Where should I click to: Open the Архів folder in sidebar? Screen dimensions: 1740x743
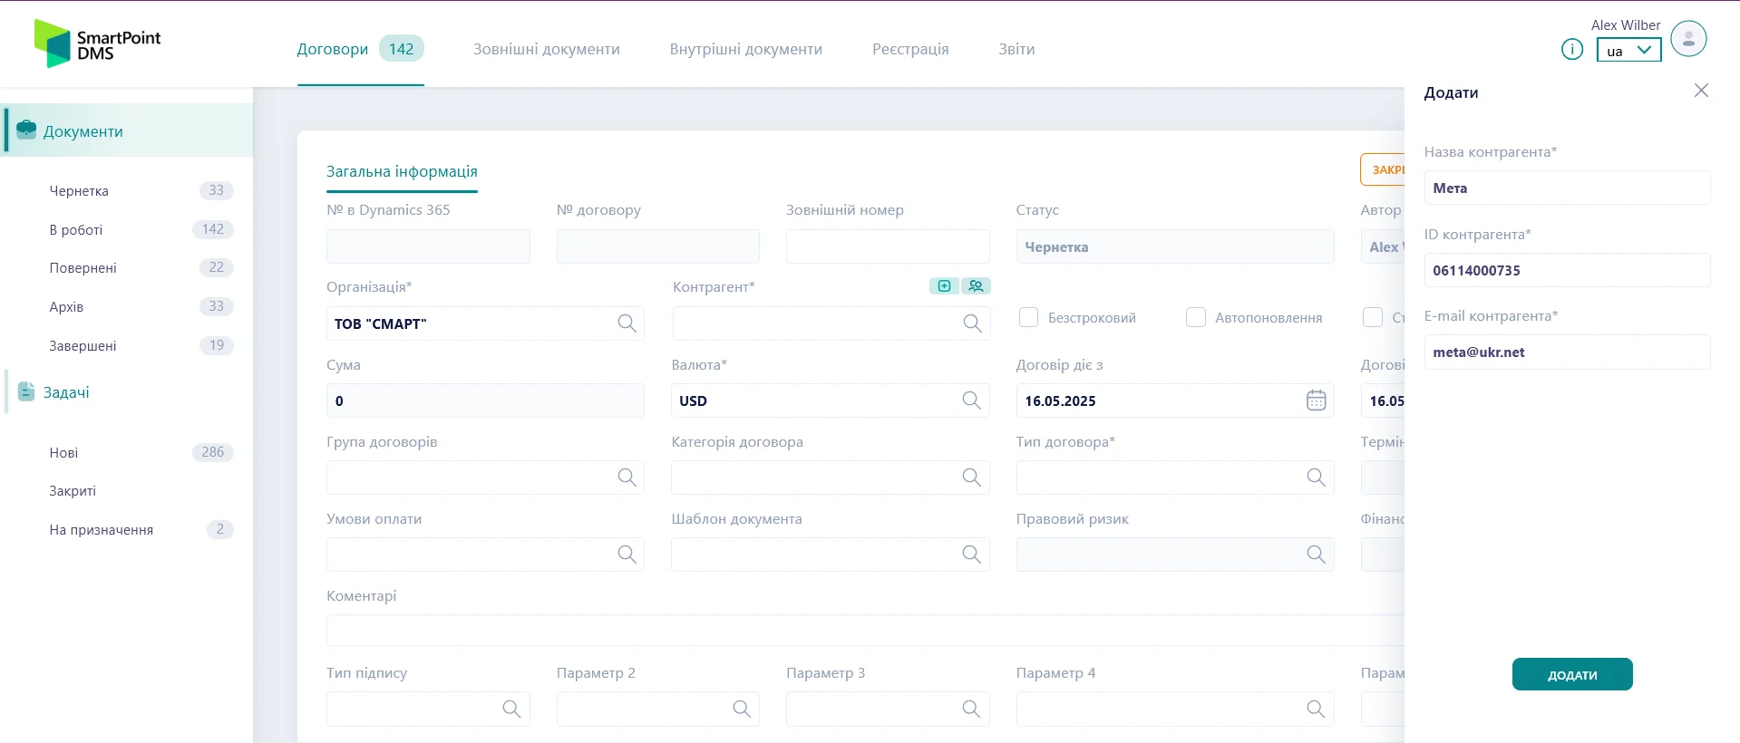pyautogui.click(x=66, y=307)
